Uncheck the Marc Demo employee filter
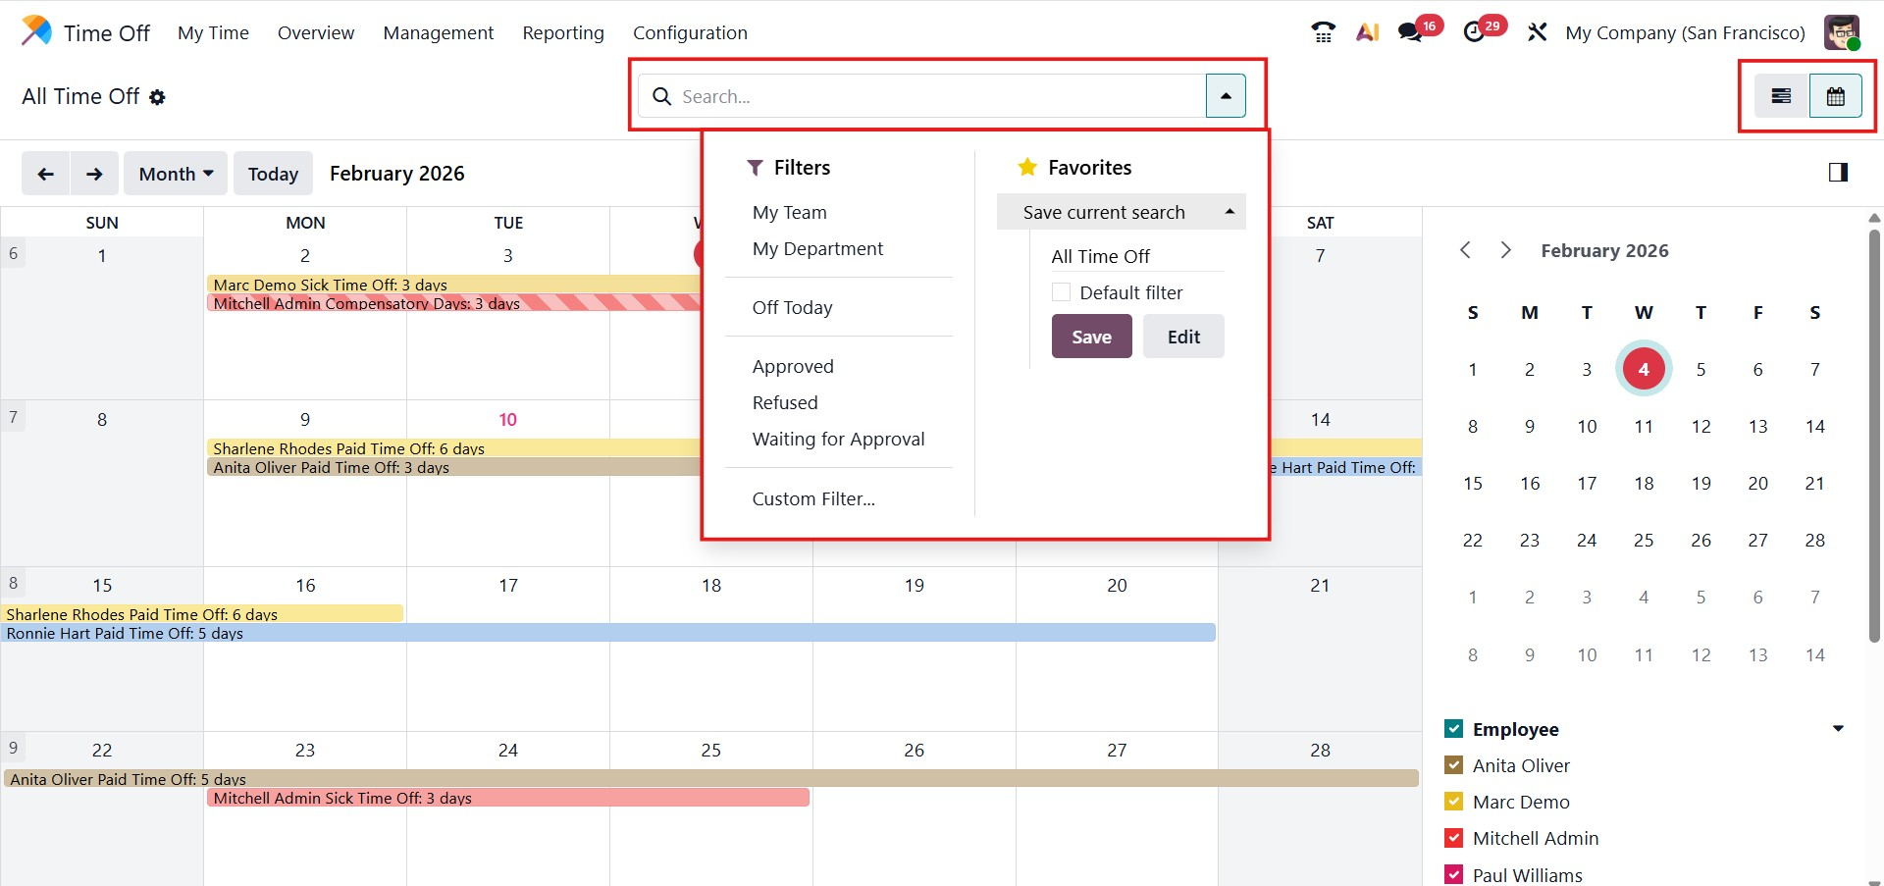The height and width of the screenshot is (886, 1884). (1454, 802)
